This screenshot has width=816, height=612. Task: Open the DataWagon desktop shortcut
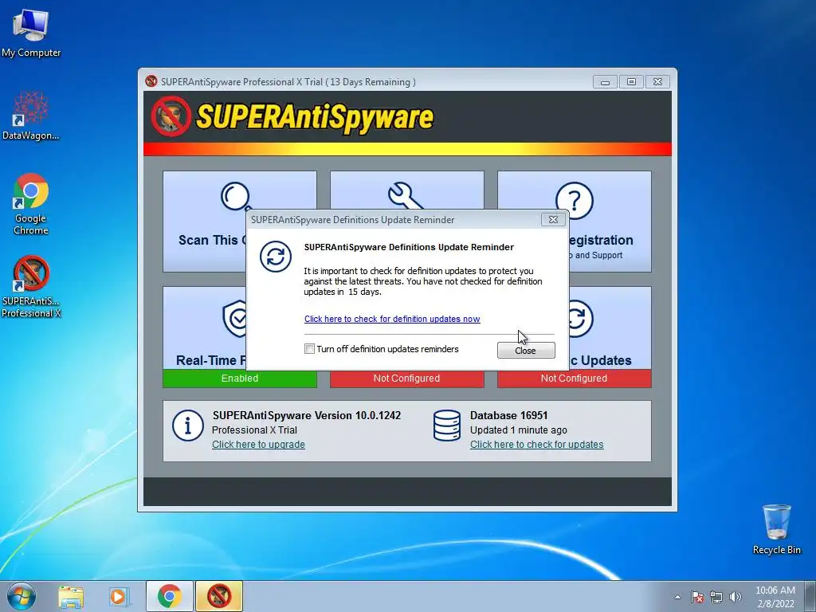31,116
